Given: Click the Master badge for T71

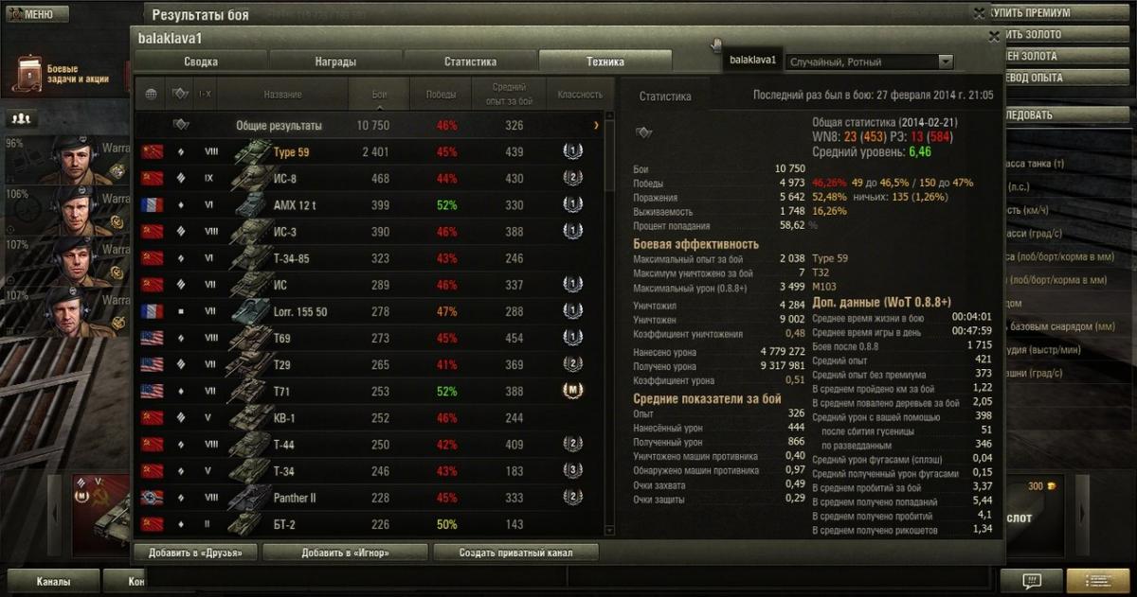Looking at the screenshot, I should coord(572,390).
